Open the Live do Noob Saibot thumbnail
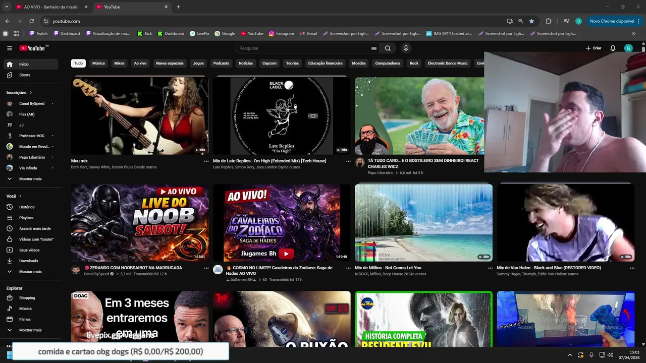 tap(140, 223)
